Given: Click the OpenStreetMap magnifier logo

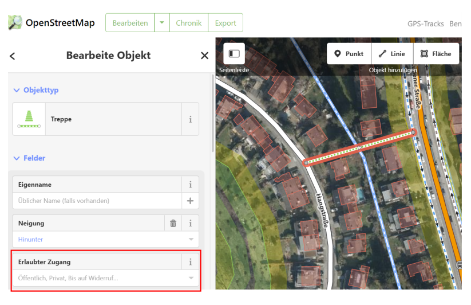Looking at the screenshot, I should 15,22.
